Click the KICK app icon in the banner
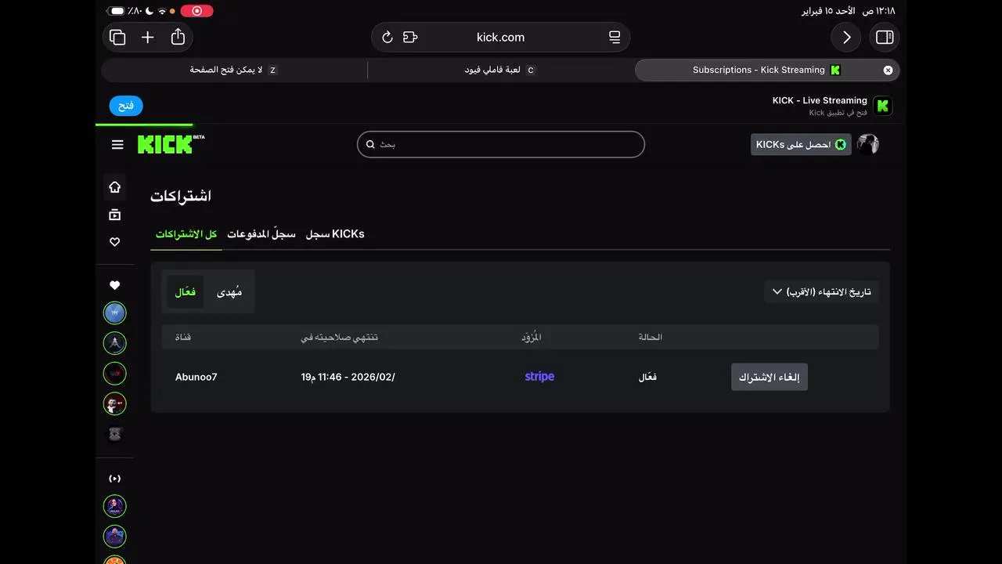 click(883, 107)
